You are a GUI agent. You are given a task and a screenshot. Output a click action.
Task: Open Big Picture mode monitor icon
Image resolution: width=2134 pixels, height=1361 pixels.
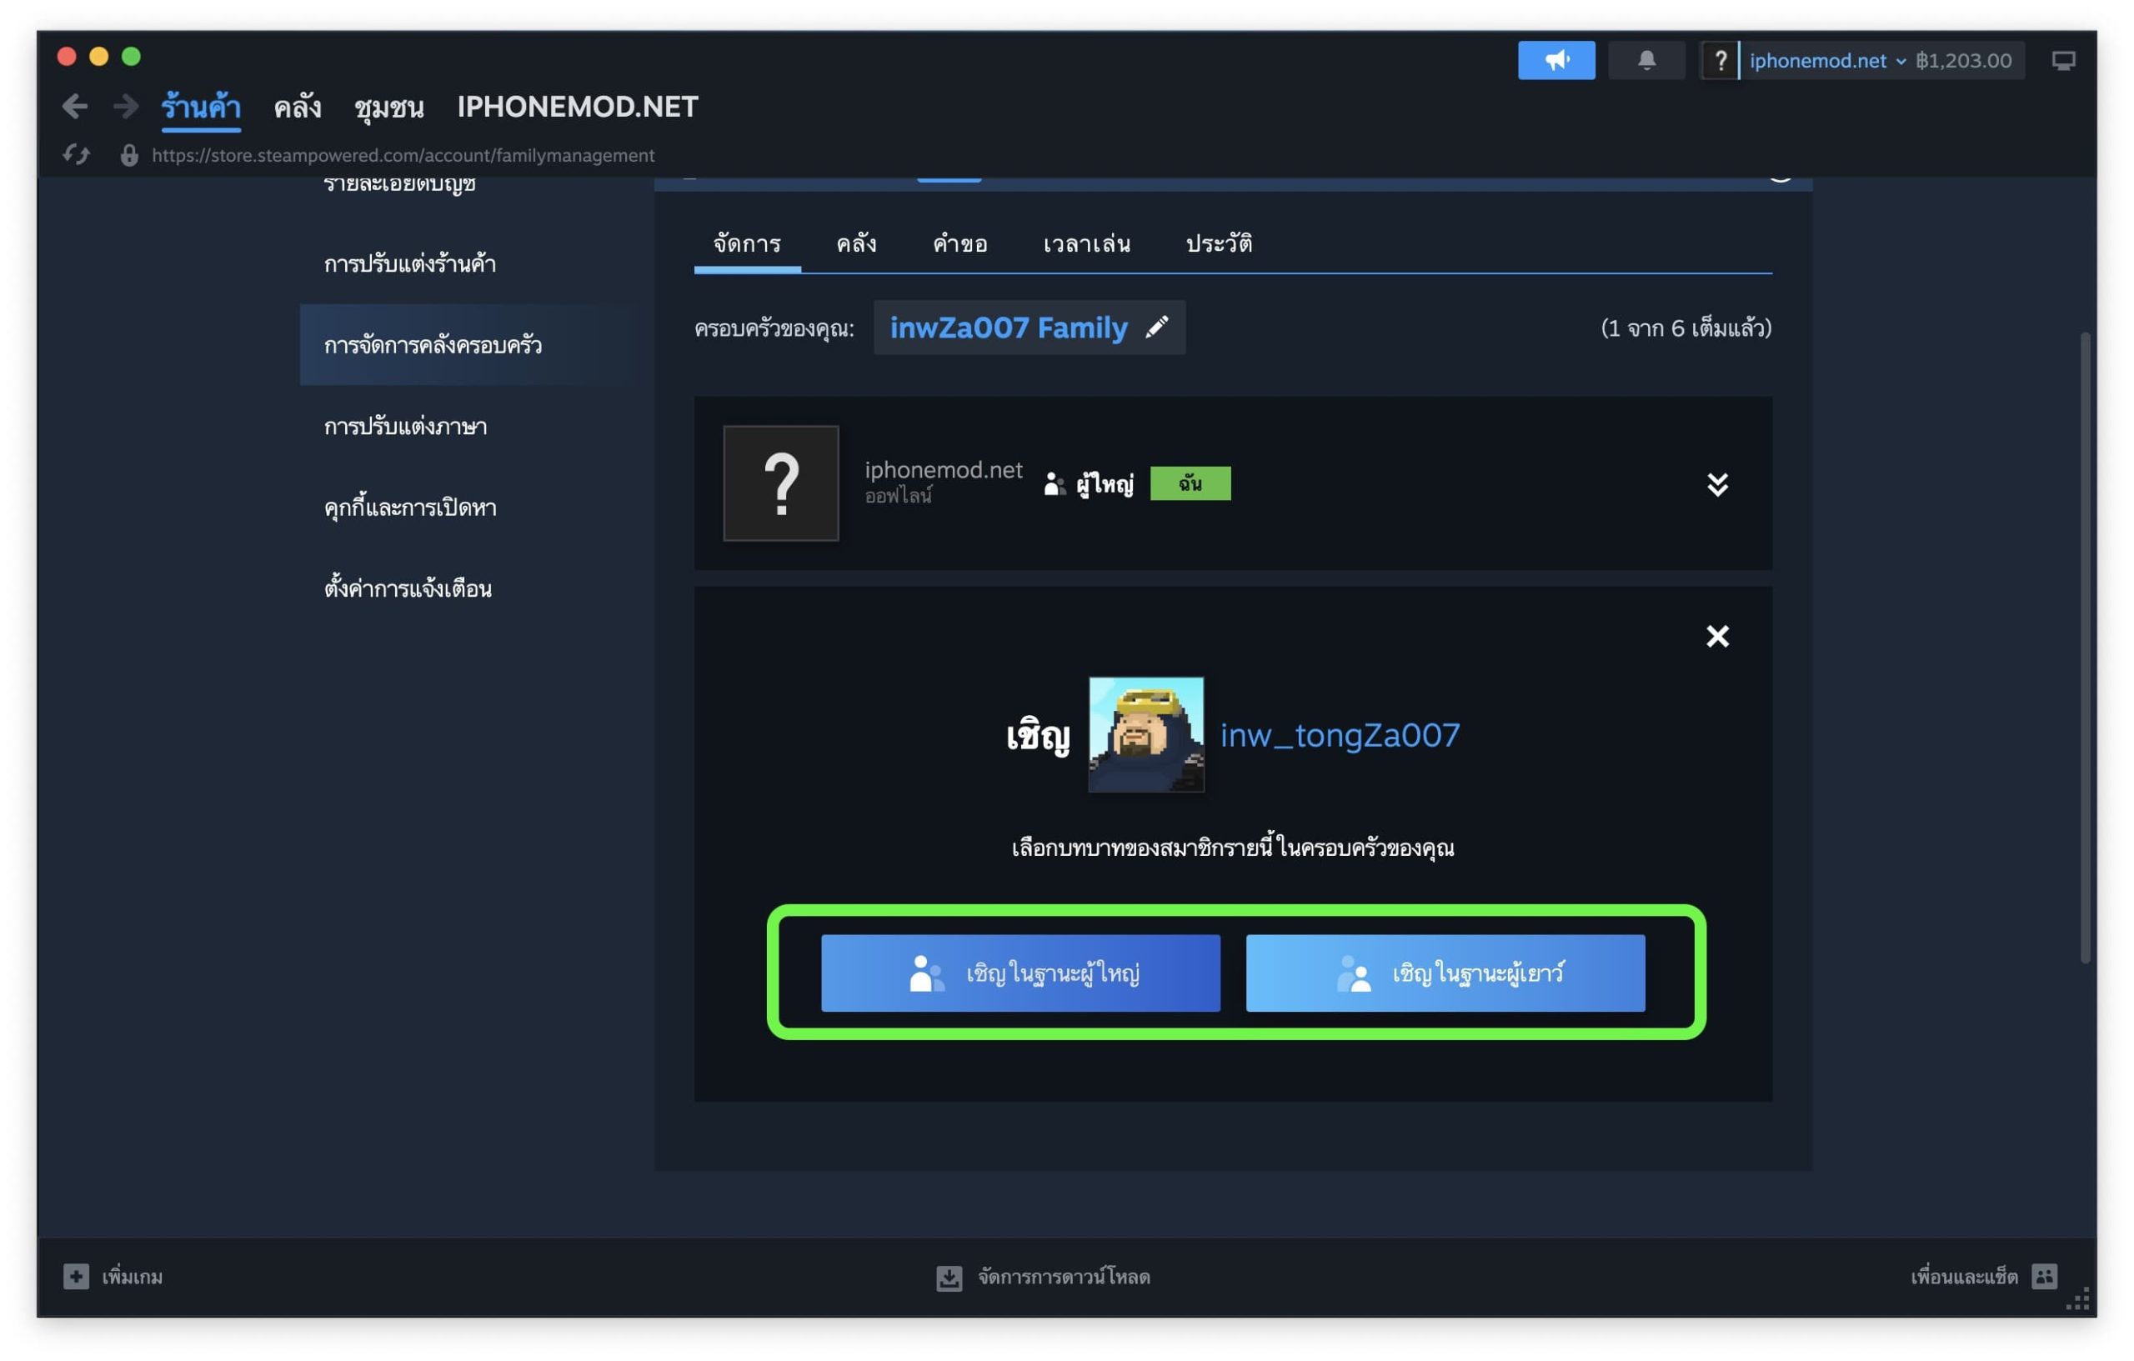pos(2062,60)
